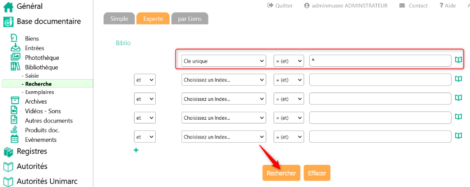Click the Evènements calendar icon

pos(15,140)
